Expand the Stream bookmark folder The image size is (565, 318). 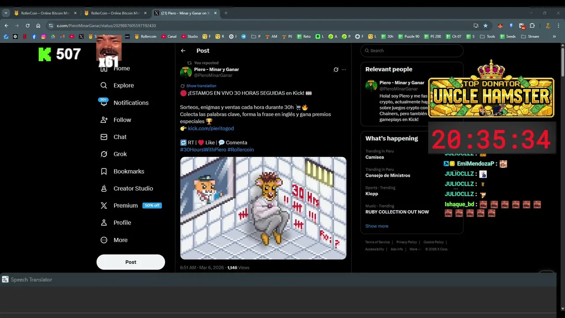click(x=530, y=37)
